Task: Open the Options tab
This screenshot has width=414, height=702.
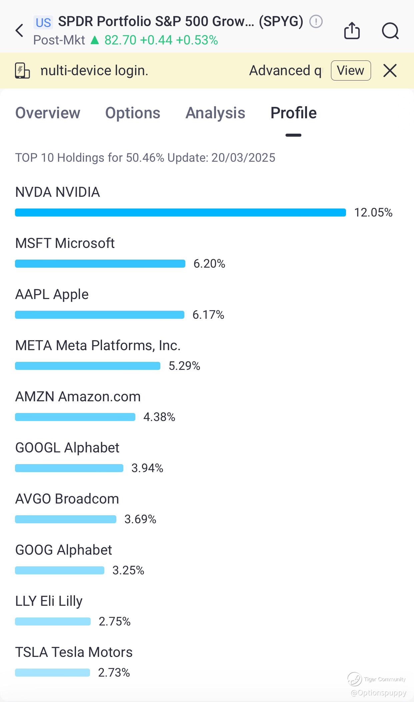Action: tap(133, 113)
